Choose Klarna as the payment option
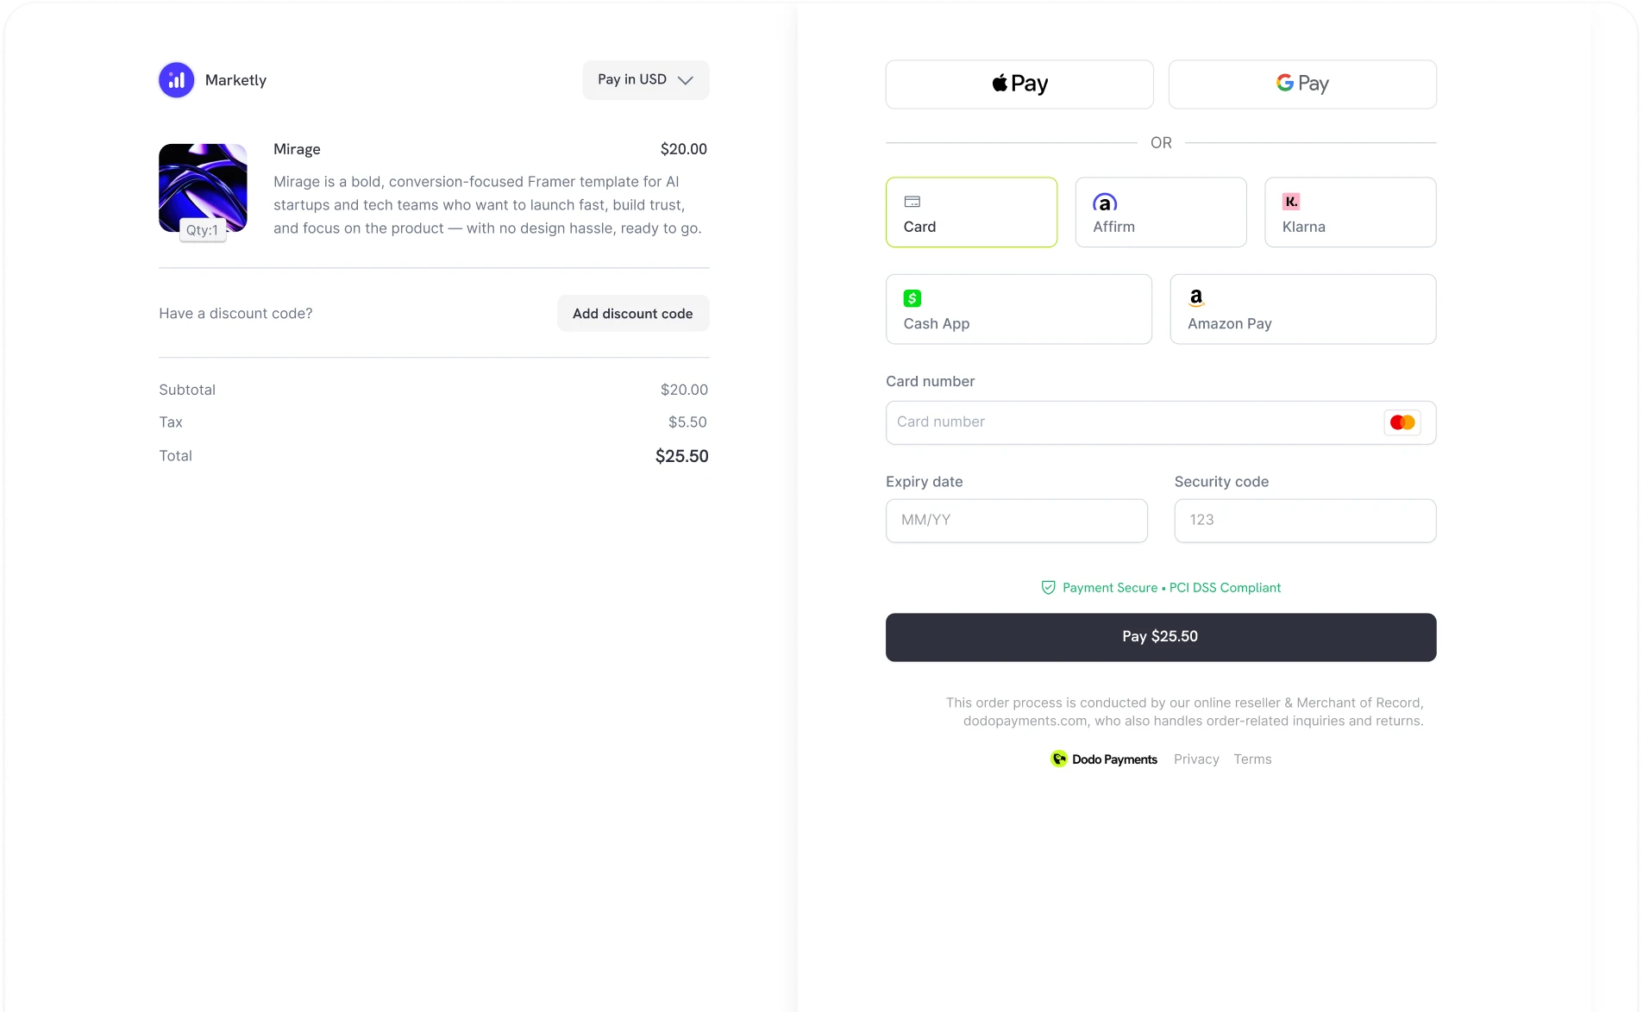1643x1012 pixels. point(1349,212)
